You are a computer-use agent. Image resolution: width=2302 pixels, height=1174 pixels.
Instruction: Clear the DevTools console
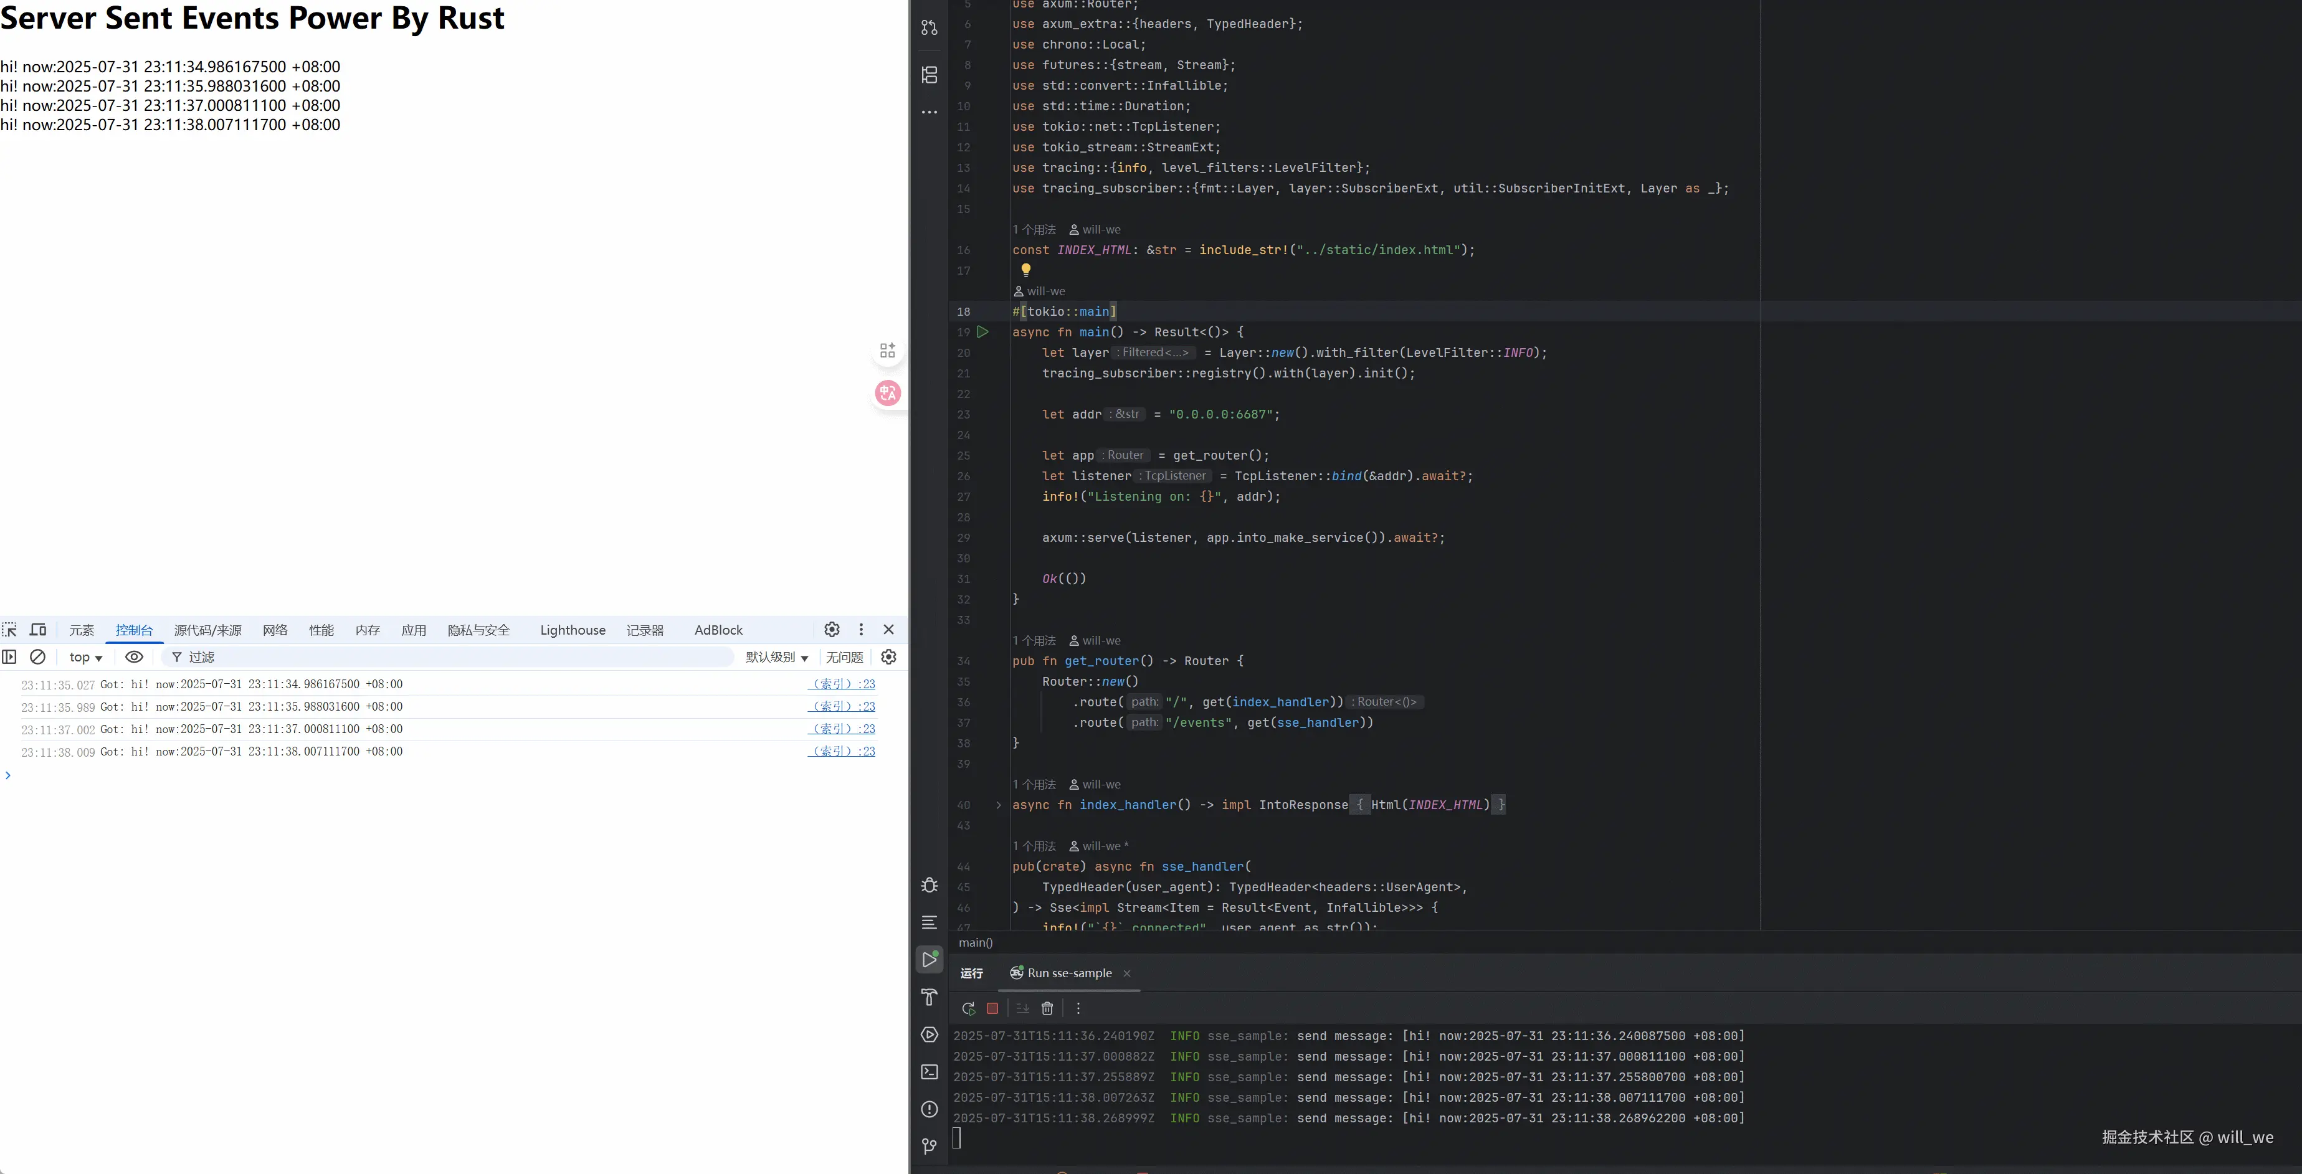37,656
